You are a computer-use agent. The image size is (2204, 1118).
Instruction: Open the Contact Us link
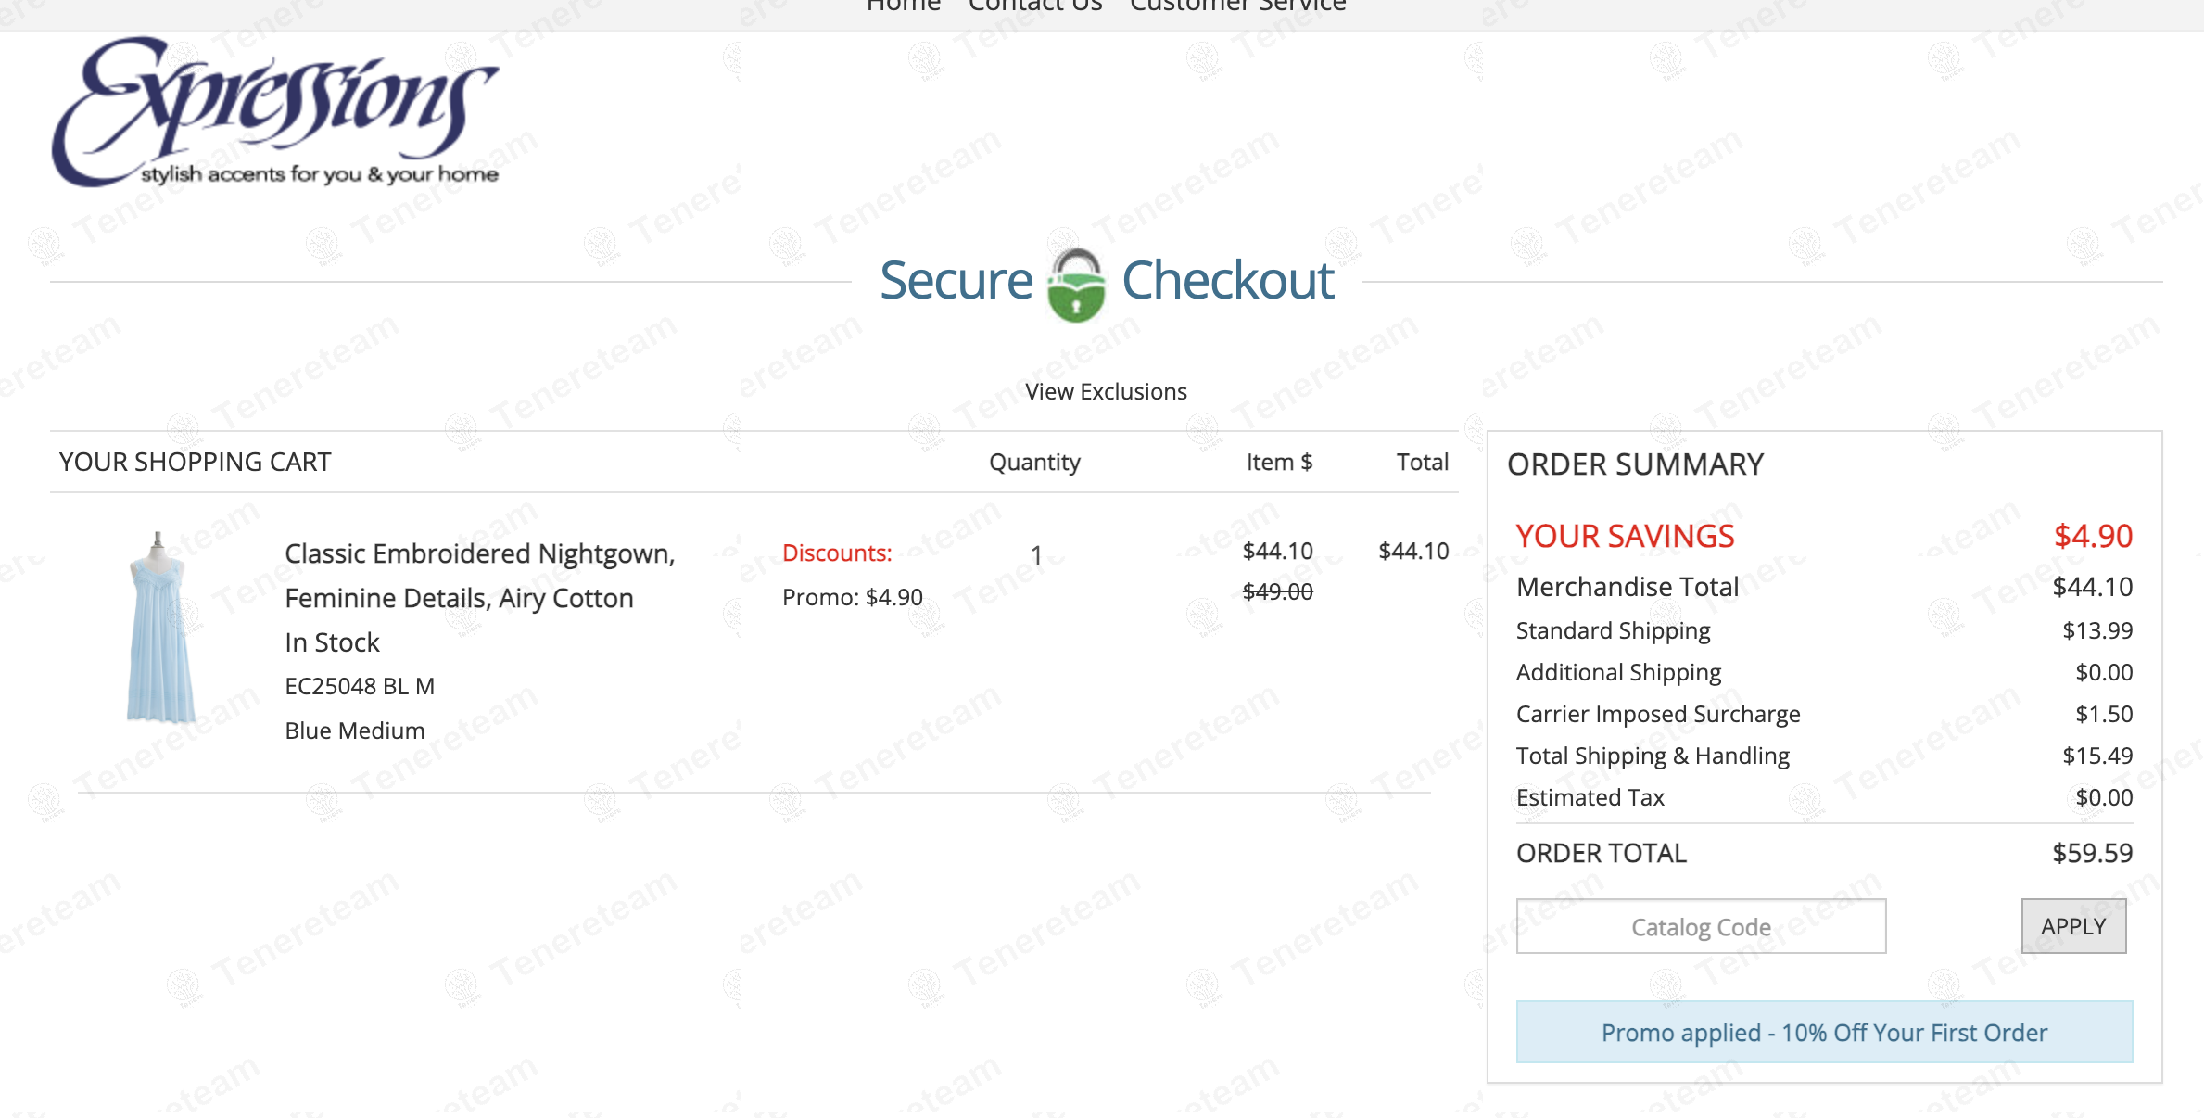1034,7
